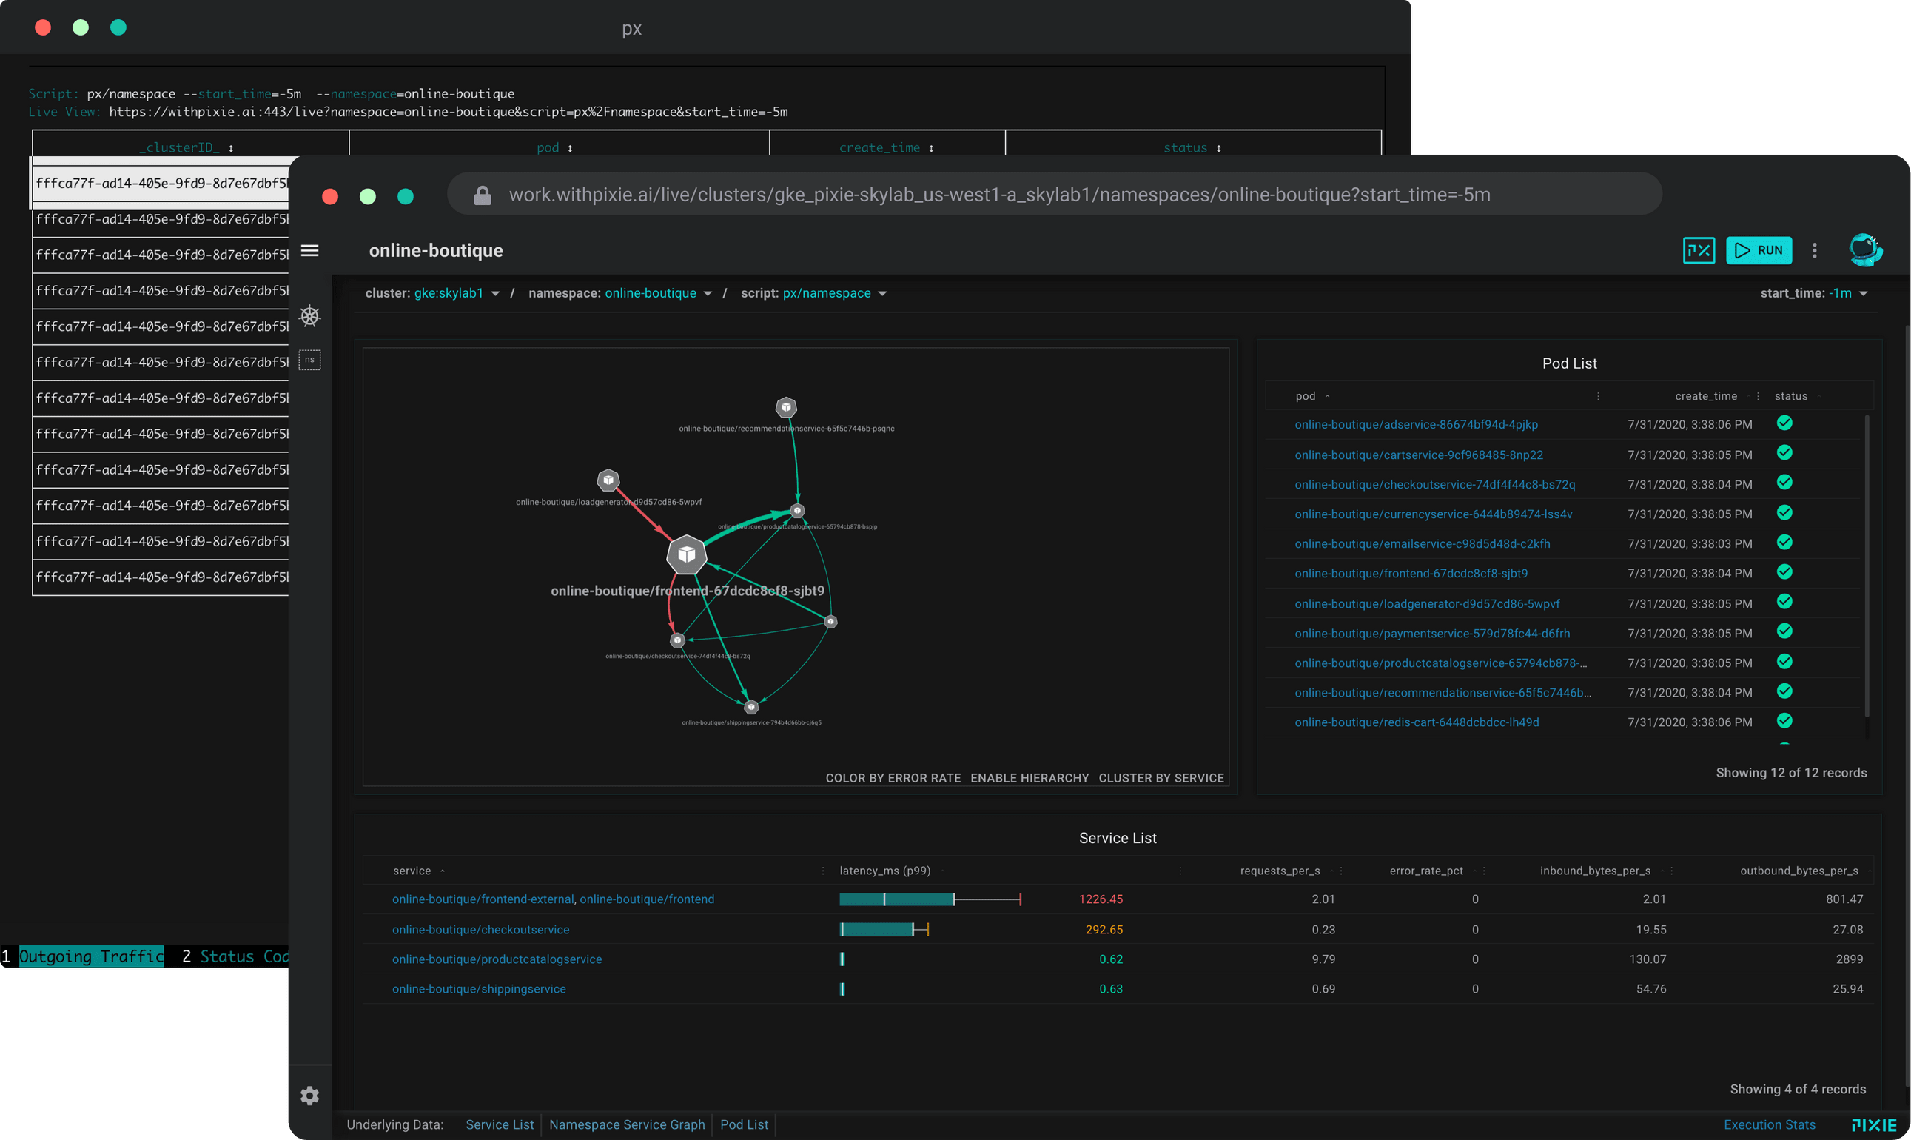Open the PX keyboard shortcuts icon
The image size is (1911, 1140).
pyautogui.click(x=1699, y=250)
